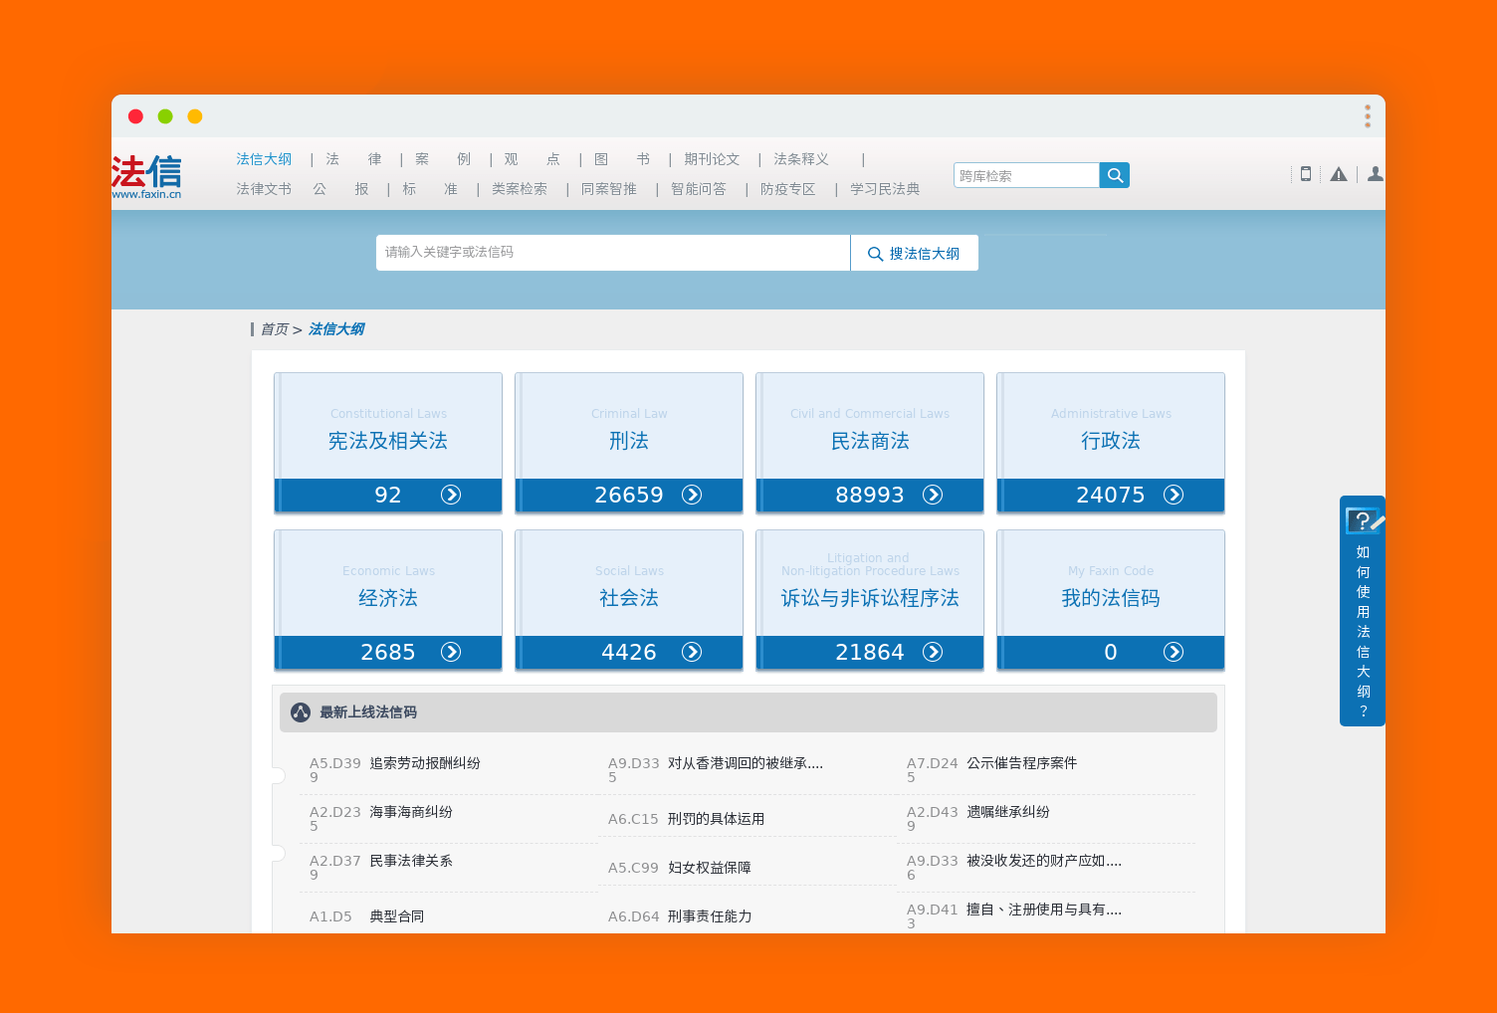
Task: Open the 民法商法 category title
Action: 870,441
